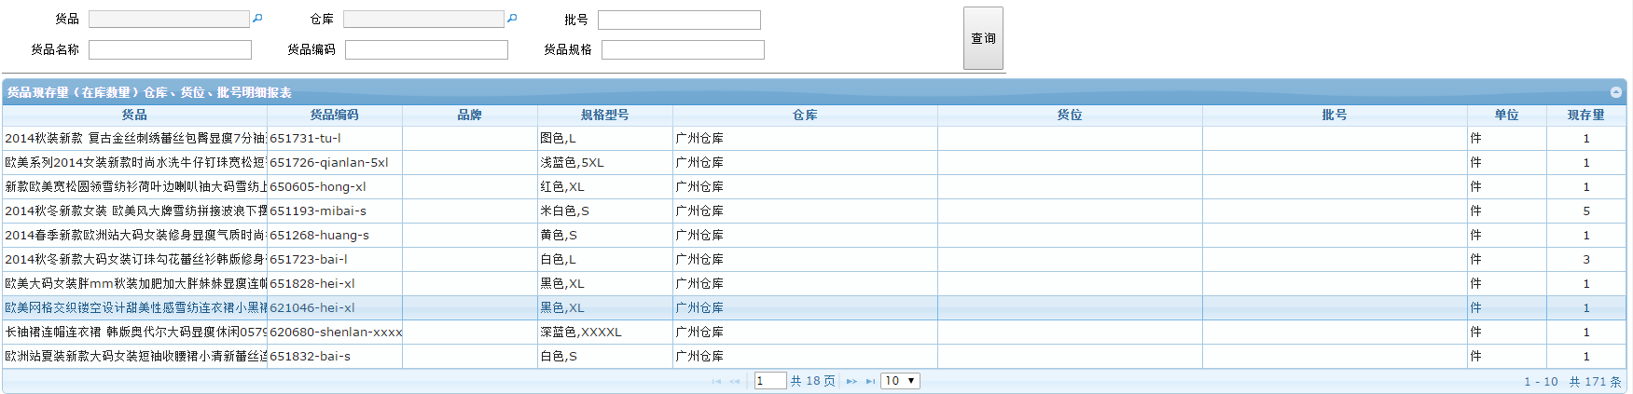Click the 货品编码 input field in the filter form

point(426,49)
